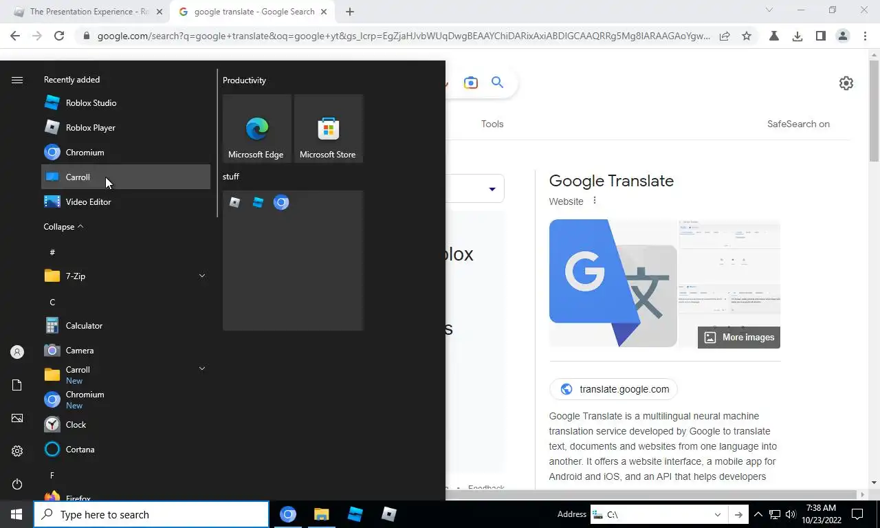Screen dimensions: 880x528
Task: Open Settings gear in Start sidebar
Action: pyautogui.click(x=17, y=451)
